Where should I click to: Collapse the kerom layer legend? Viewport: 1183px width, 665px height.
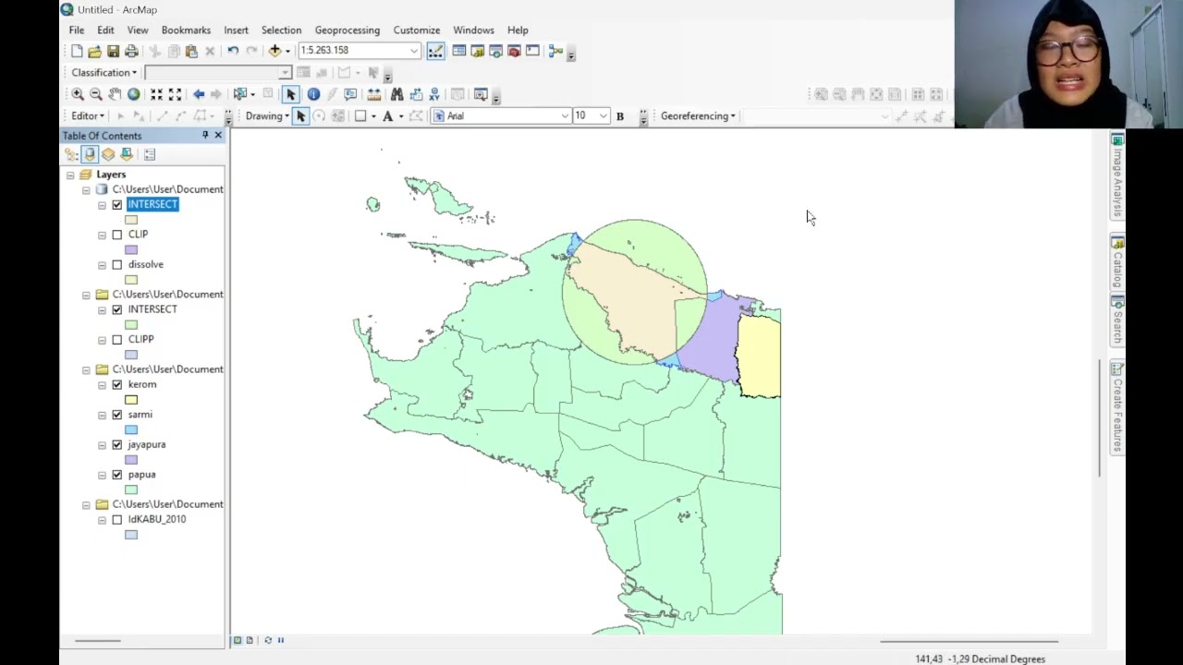102,385
